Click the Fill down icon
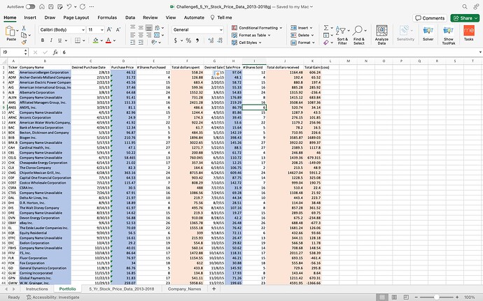This screenshot has width=483, height=301. (x=326, y=35)
